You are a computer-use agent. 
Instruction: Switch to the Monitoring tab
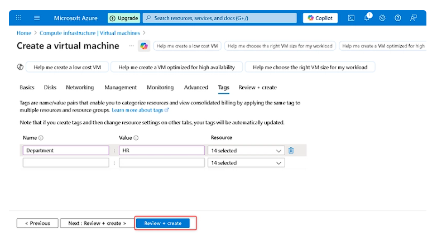[160, 87]
